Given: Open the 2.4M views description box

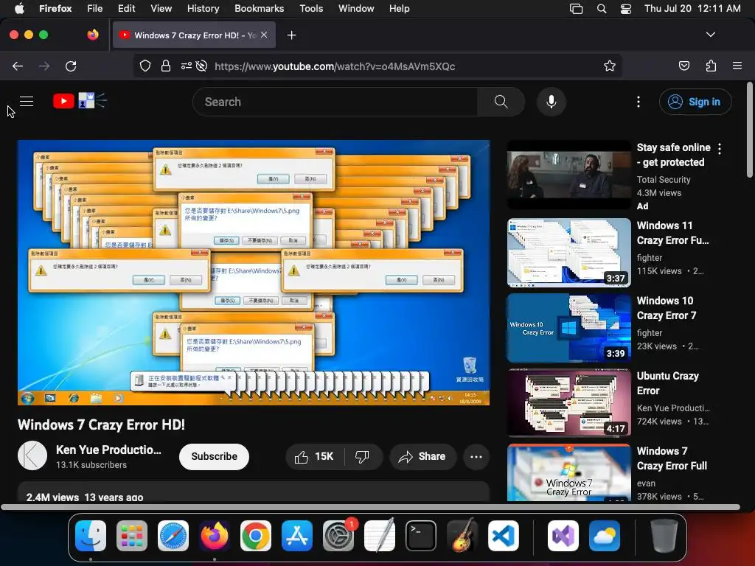Looking at the screenshot, I should coord(254,492).
